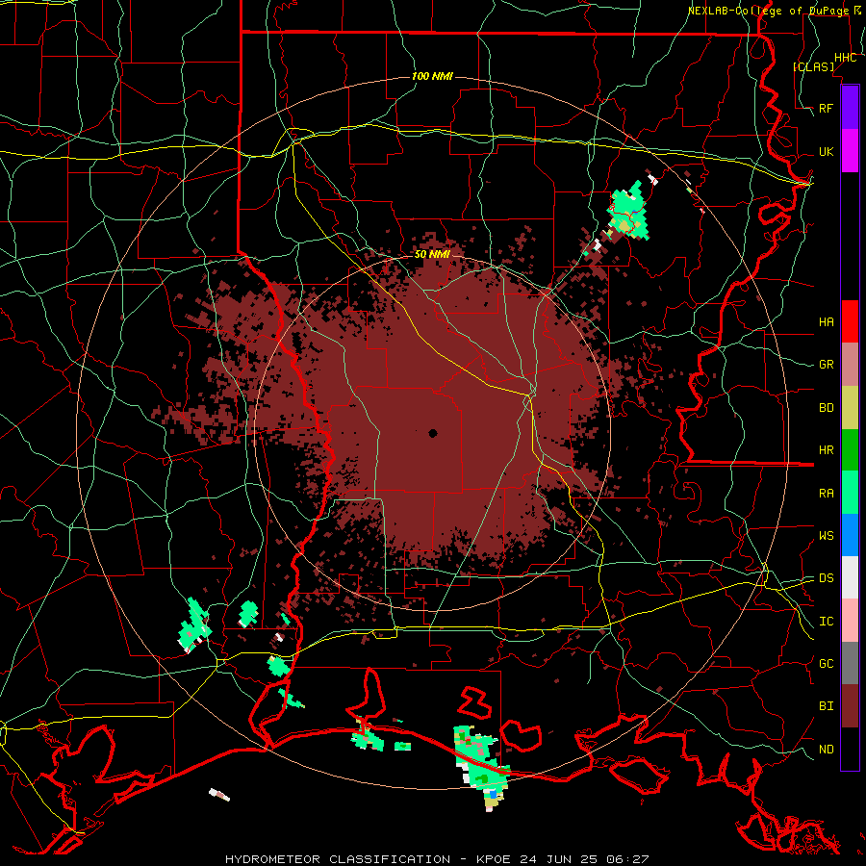Click the HHC product label
Screen dimensions: 866x866
[845, 58]
